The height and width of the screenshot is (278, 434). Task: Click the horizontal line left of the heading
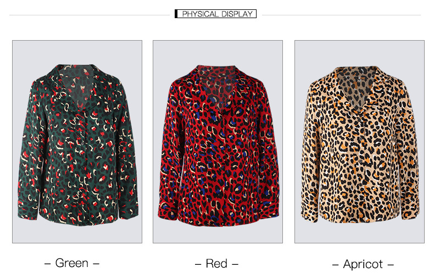(x=90, y=15)
